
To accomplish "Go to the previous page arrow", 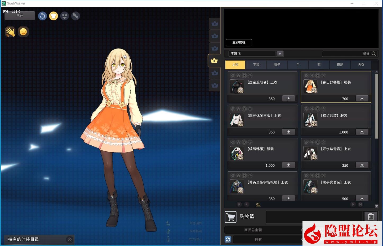I will tap(247, 204).
